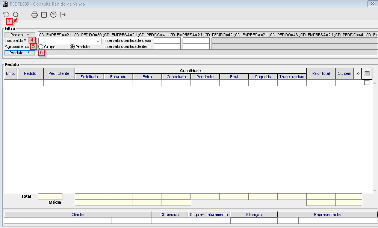Viewport: 378px width, 228px height.
Task: Click the Ped. cliente column header
Action: (59, 73)
